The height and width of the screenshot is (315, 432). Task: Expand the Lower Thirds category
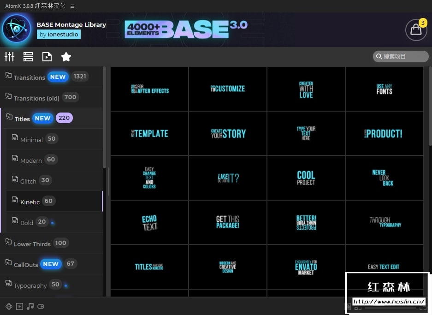[52, 243]
